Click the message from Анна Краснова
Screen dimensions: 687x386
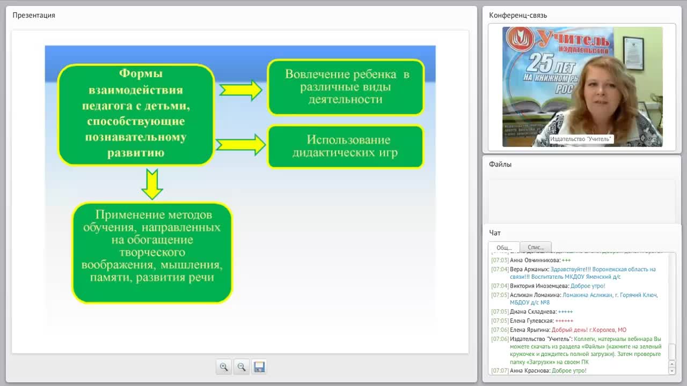(579, 370)
